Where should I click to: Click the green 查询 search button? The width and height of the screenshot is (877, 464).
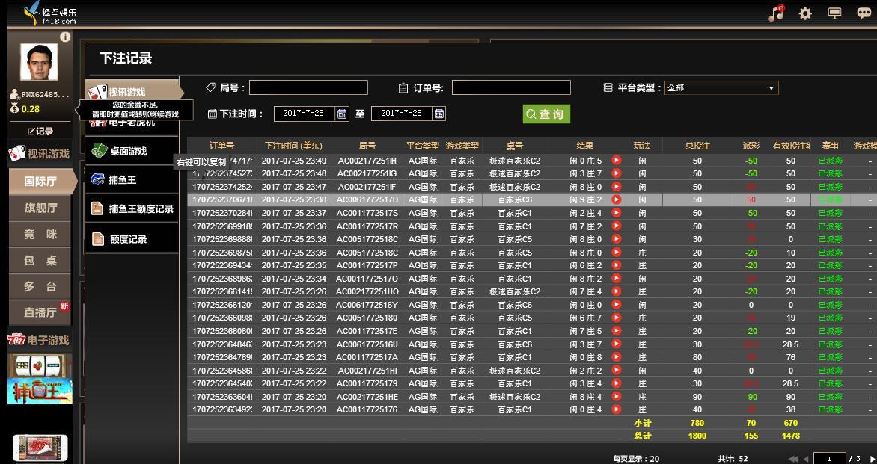coord(546,114)
